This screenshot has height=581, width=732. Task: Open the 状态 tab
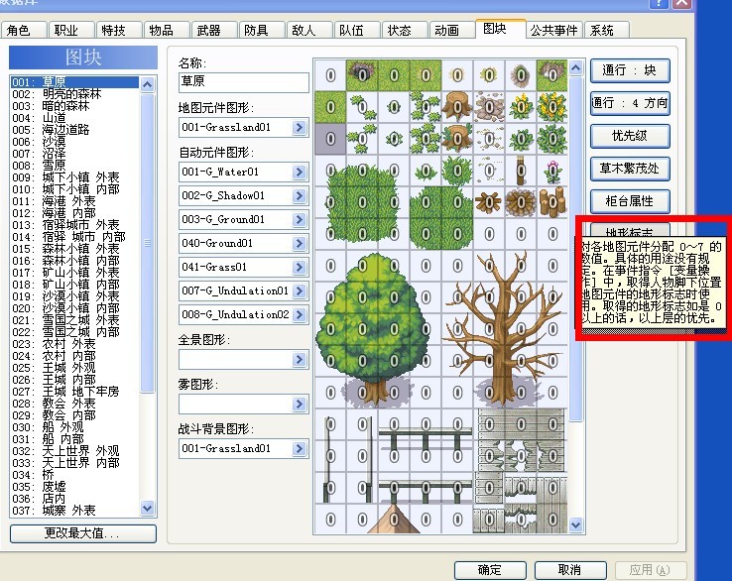[405, 31]
